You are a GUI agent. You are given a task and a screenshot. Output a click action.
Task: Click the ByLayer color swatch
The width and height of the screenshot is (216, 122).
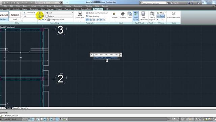47,16
